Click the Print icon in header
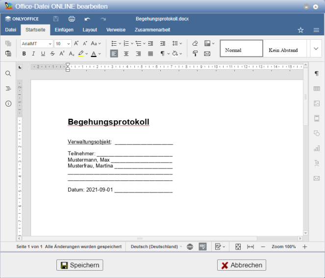The width and height of the screenshot is (325, 278). point(72,19)
